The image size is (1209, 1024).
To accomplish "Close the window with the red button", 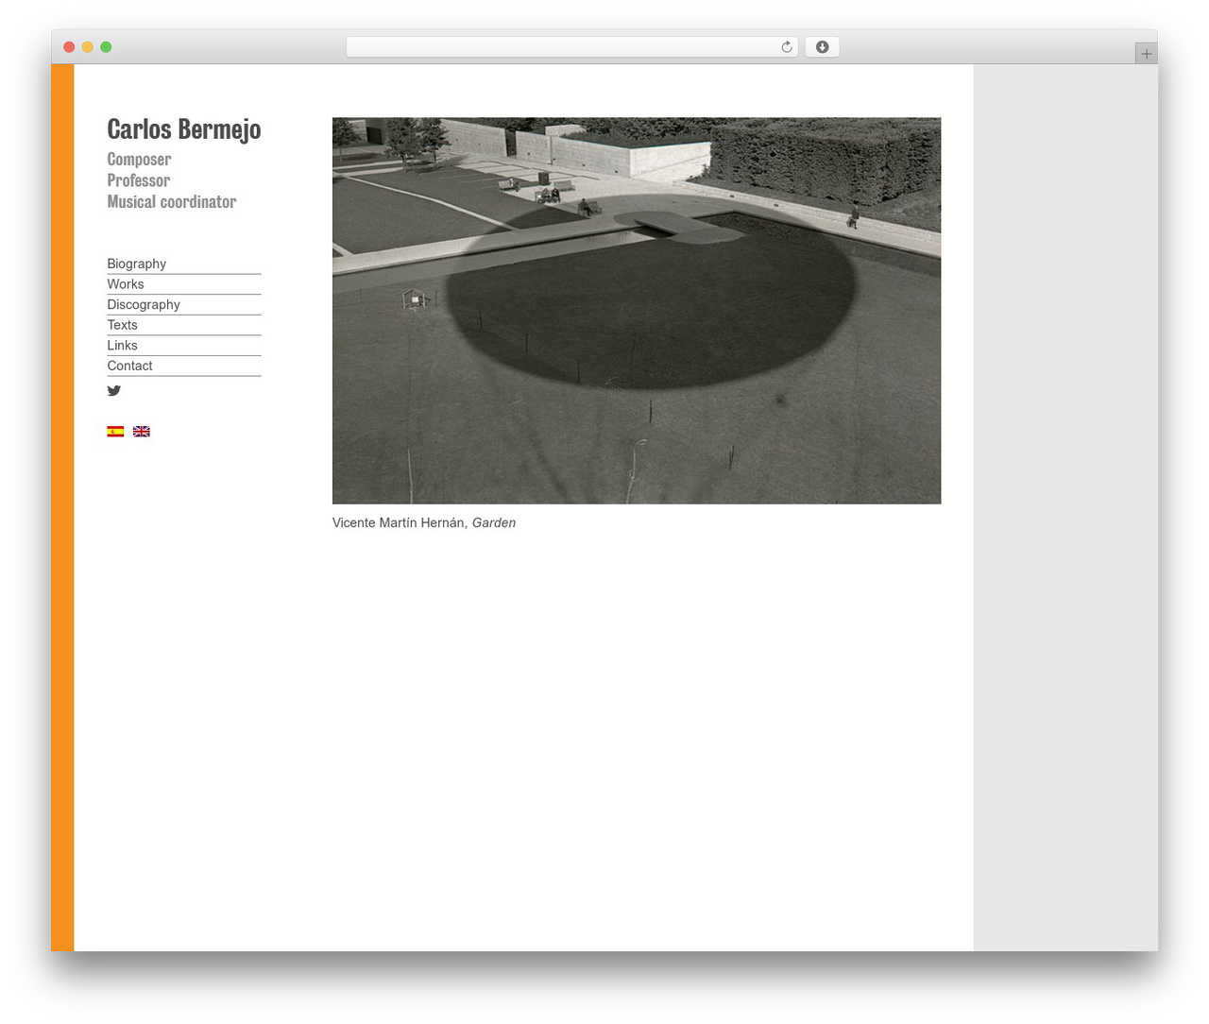I will point(69,47).
